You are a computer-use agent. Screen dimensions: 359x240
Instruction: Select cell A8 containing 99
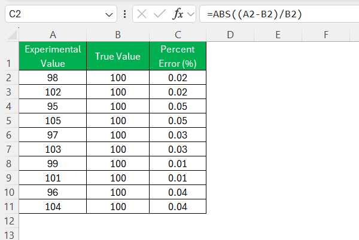pos(53,164)
